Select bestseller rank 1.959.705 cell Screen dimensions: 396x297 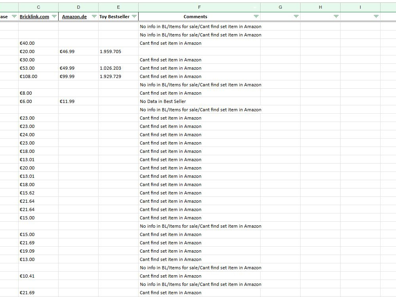pyautogui.click(x=118, y=51)
